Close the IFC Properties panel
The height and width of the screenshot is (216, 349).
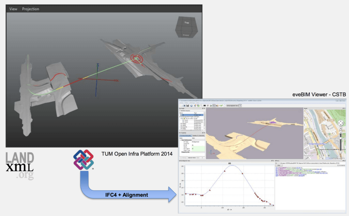204,133
